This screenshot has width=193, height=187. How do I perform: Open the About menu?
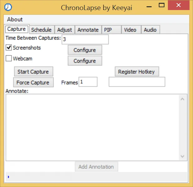(15, 19)
